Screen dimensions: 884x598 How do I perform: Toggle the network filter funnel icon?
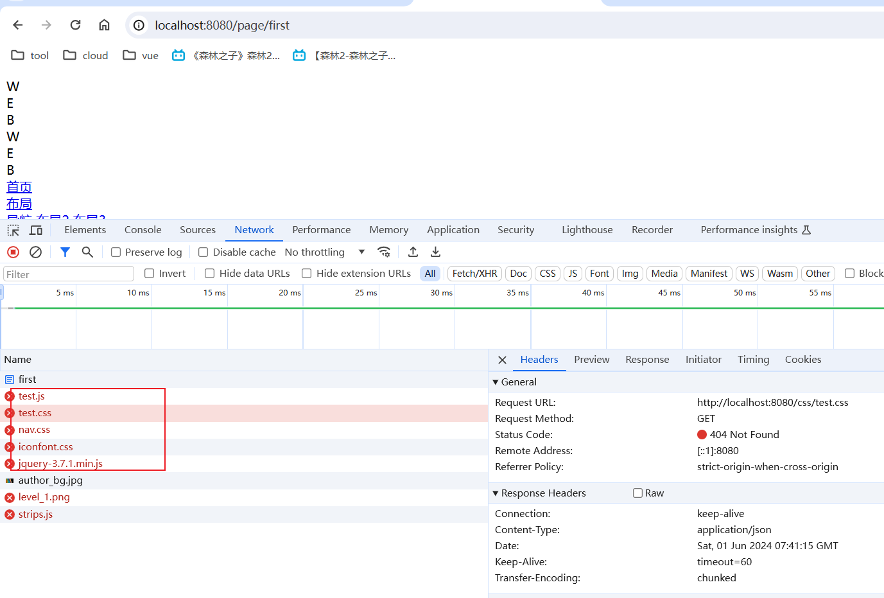coord(65,252)
